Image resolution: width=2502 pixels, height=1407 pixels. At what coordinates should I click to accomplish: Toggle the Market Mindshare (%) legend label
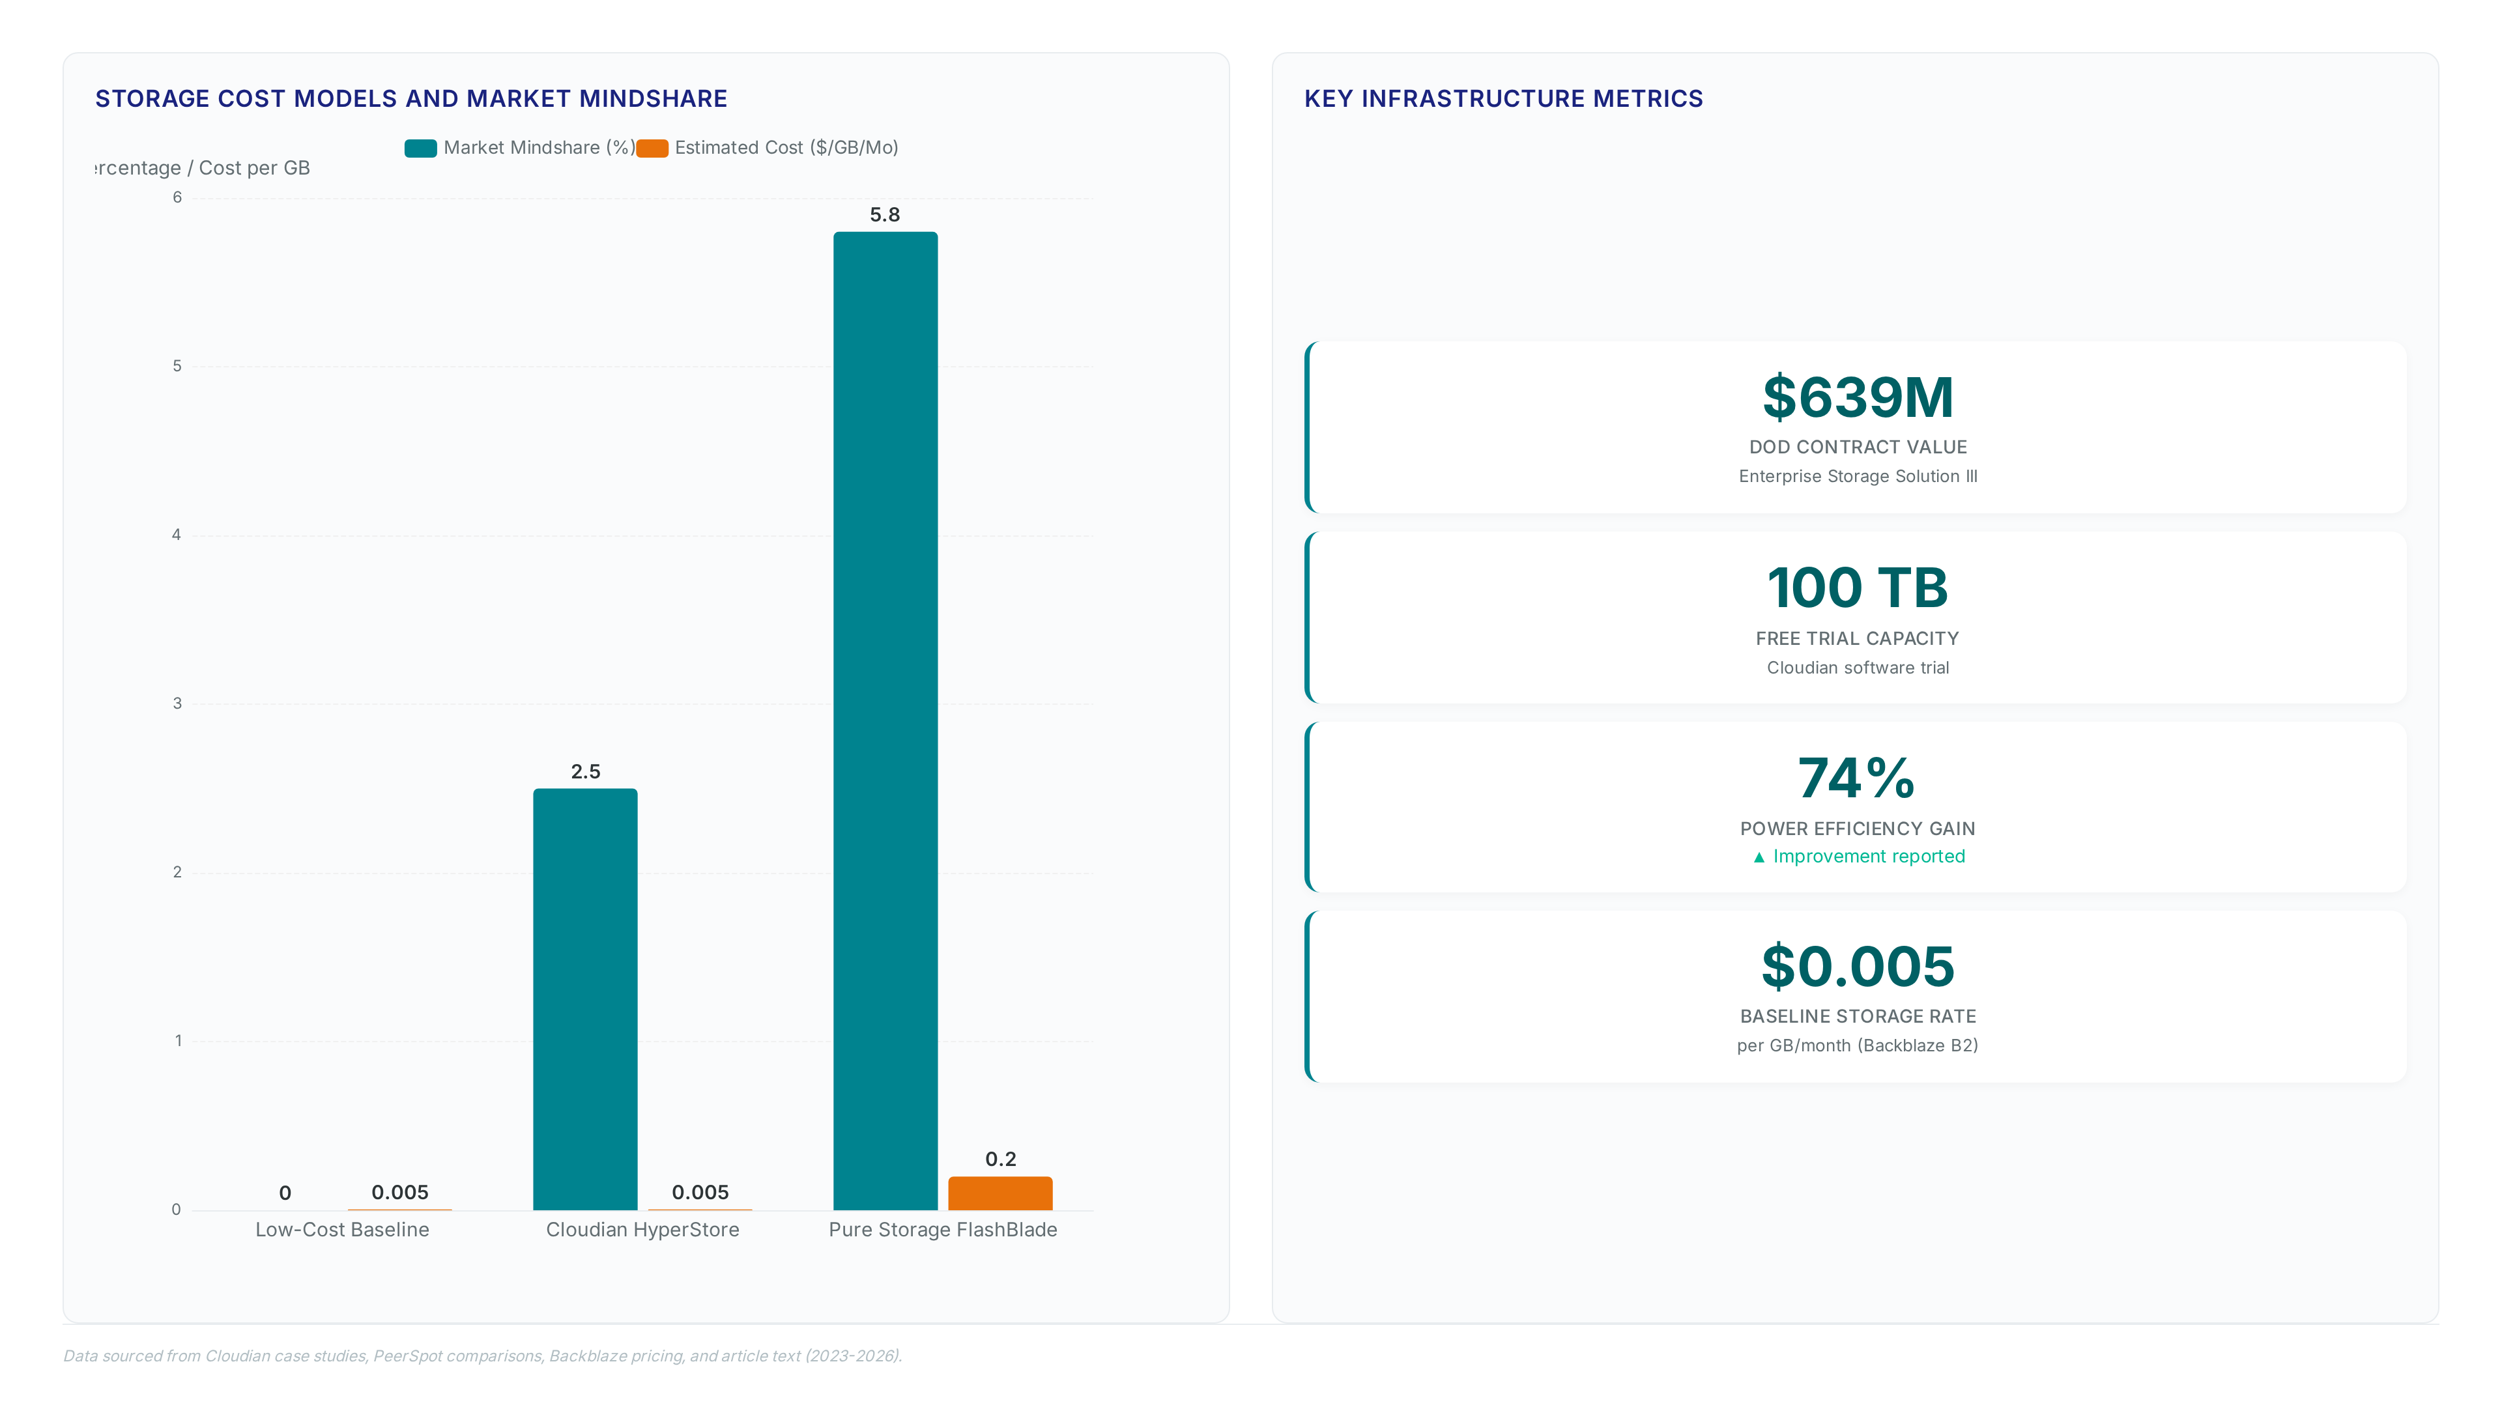[539, 148]
